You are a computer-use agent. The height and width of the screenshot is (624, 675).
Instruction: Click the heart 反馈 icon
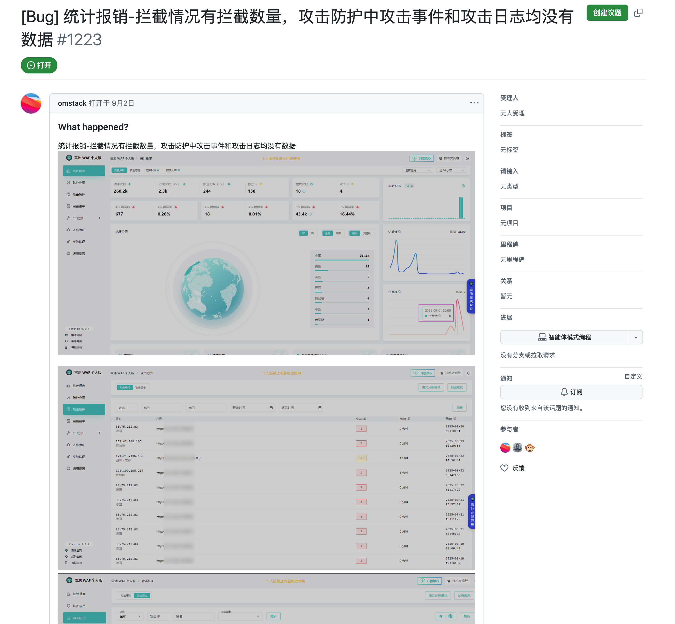point(504,468)
